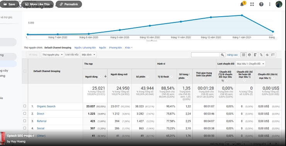Image resolution: width=286 pixels, height=146 pixels.
Task: Click the Số phiên column header
Action: point(141,77)
